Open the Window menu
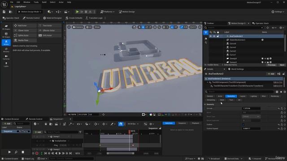287x161 pixels. pos(27,2)
